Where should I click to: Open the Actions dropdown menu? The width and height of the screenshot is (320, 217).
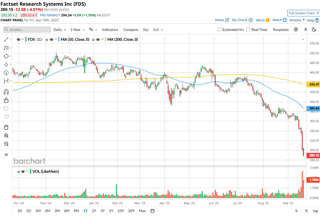click(x=297, y=20)
